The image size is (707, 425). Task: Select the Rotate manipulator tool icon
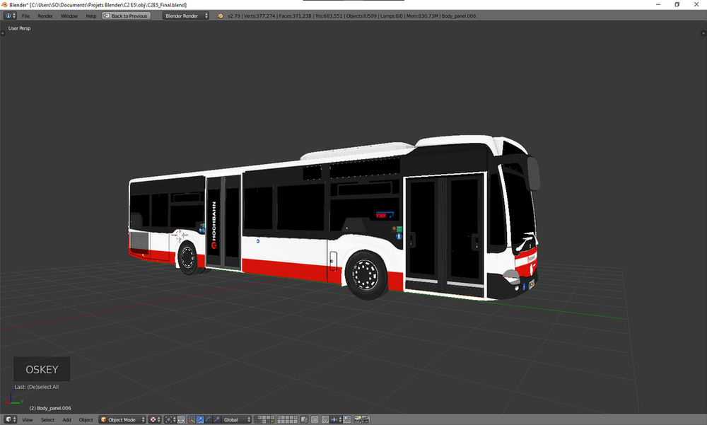click(x=207, y=419)
